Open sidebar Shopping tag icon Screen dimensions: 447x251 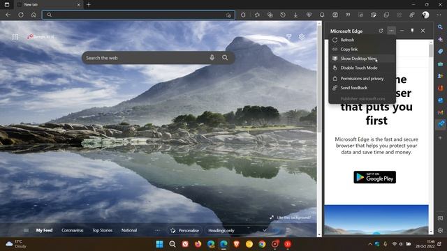(x=441, y=52)
